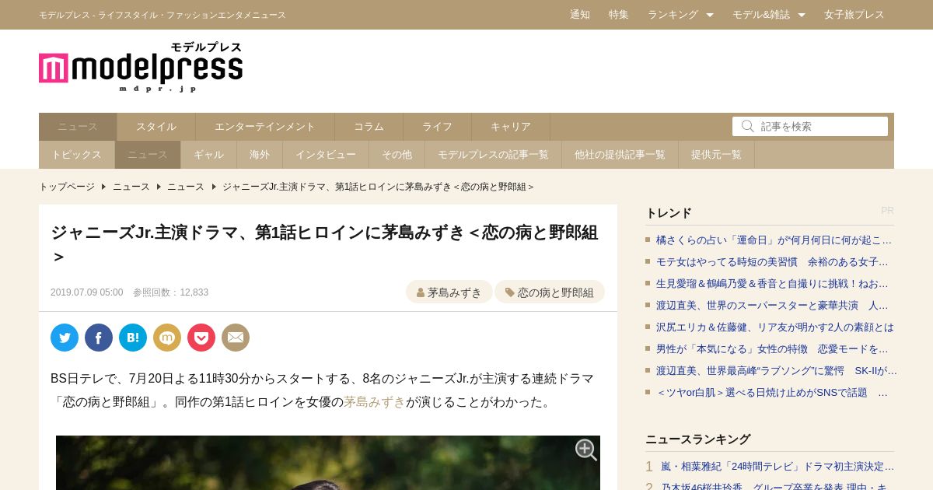
Task: Save article to Pocket
Action: click(x=201, y=338)
